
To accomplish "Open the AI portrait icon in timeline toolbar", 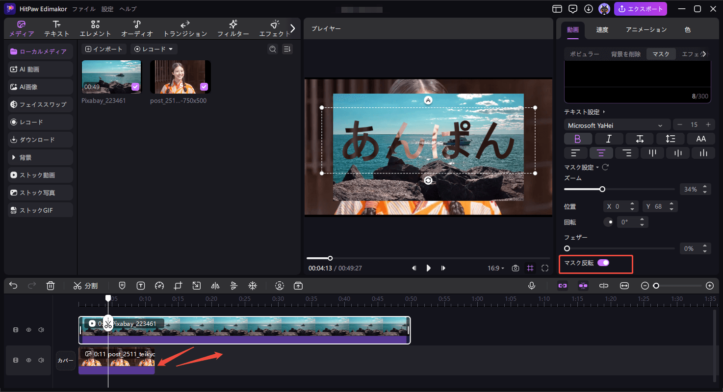I will point(280,286).
